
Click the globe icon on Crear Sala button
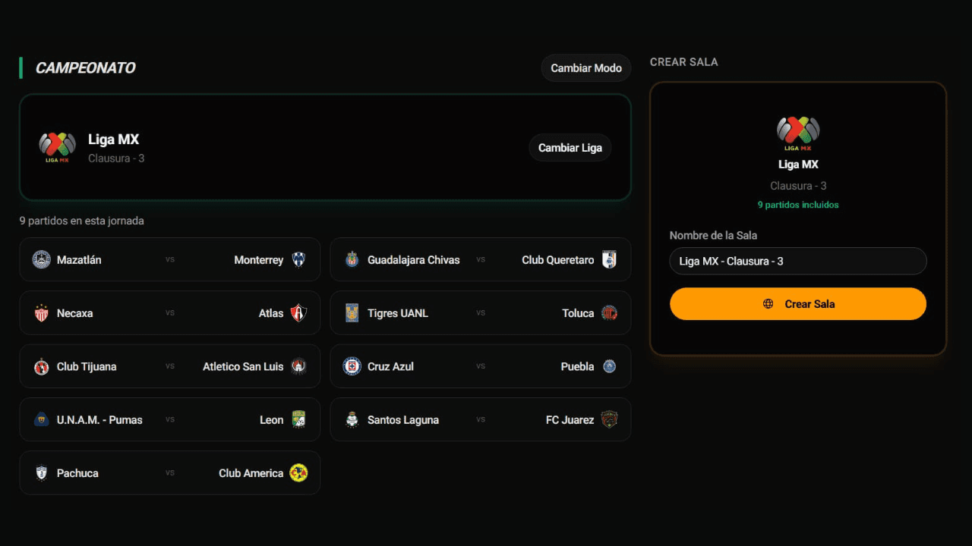768,304
